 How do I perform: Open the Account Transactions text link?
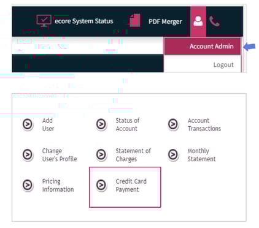click(x=204, y=124)
